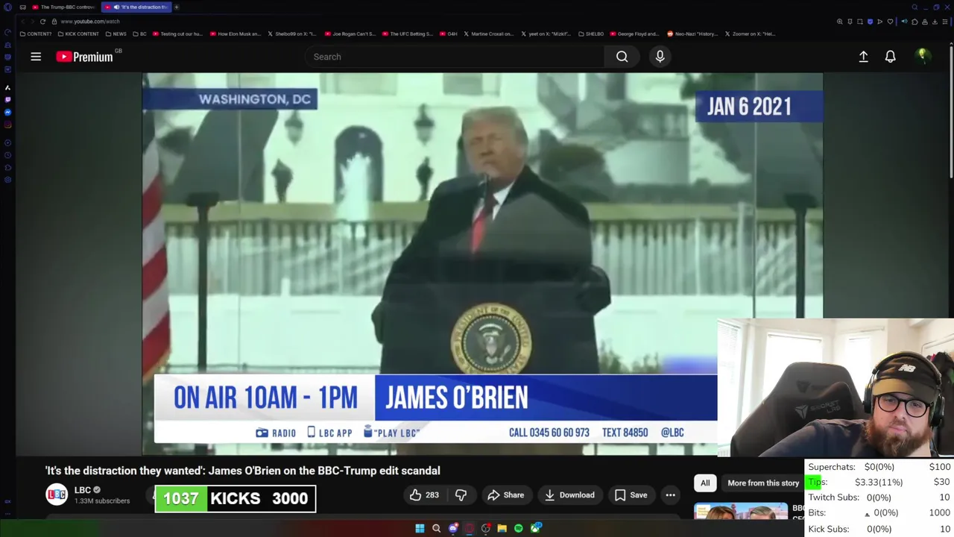Open the 'G4H' bookmark

(x=448, y=34)
